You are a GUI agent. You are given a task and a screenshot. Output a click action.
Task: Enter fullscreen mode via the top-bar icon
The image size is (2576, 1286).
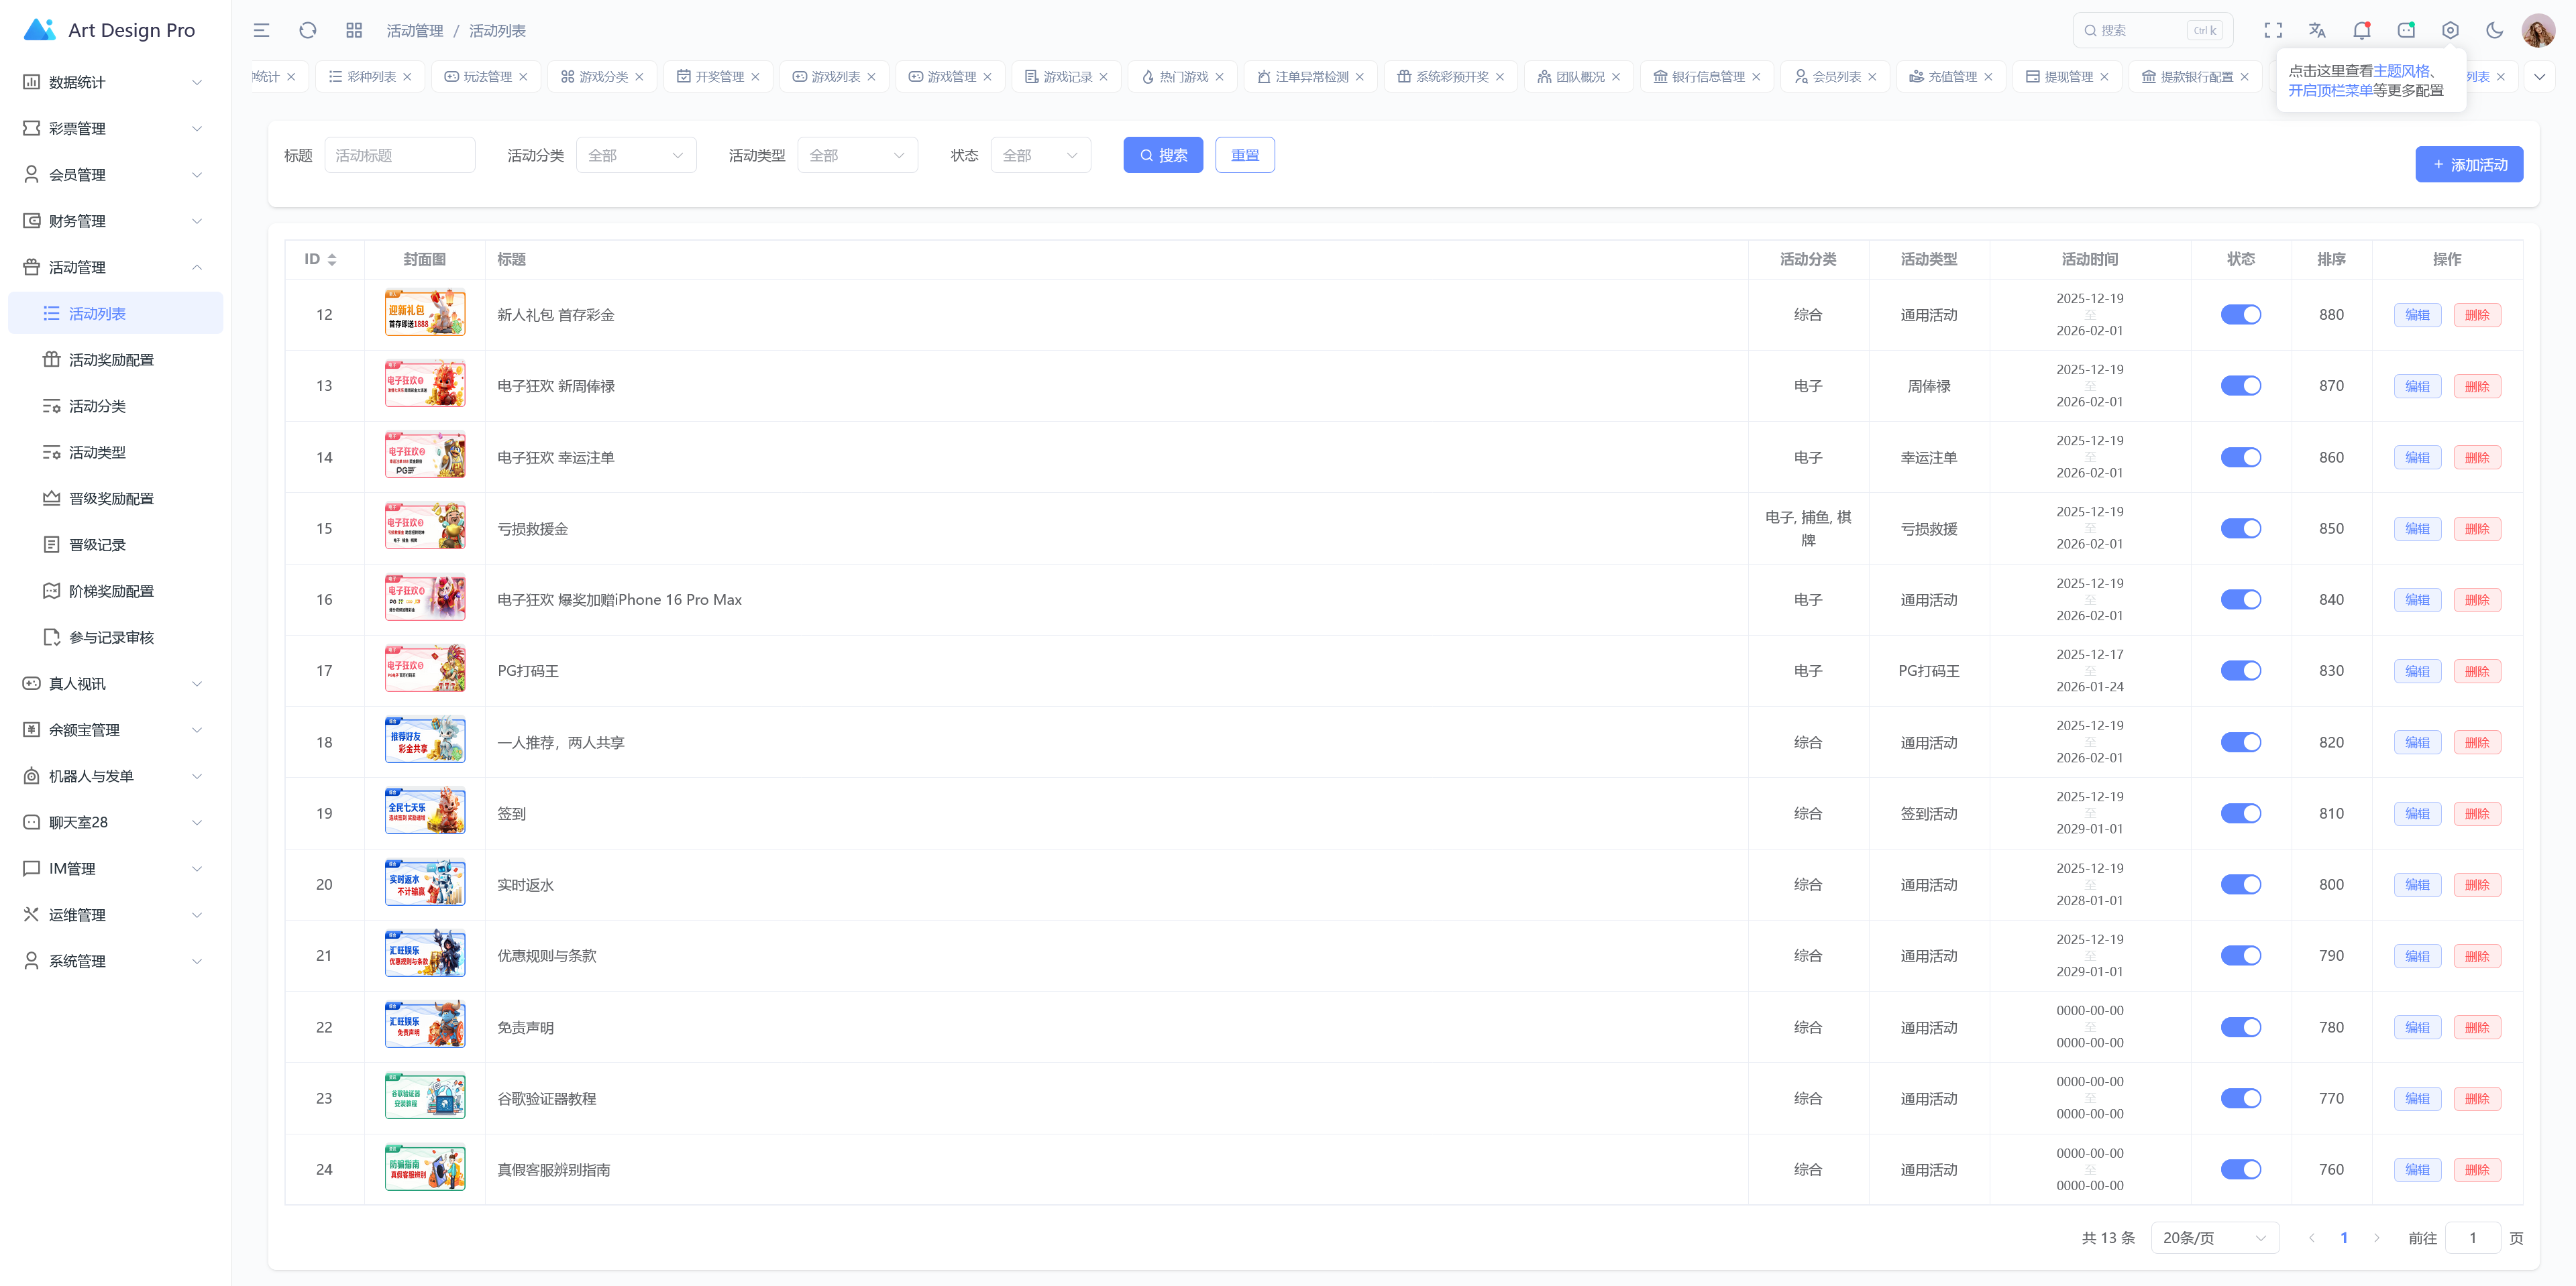2273,31
